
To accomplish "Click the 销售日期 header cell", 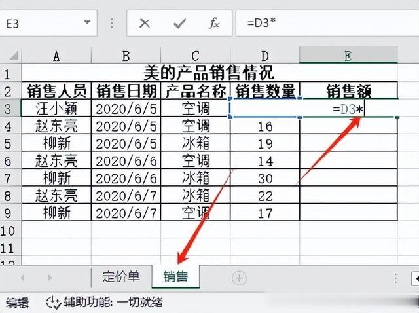I will tap(126, 91).
